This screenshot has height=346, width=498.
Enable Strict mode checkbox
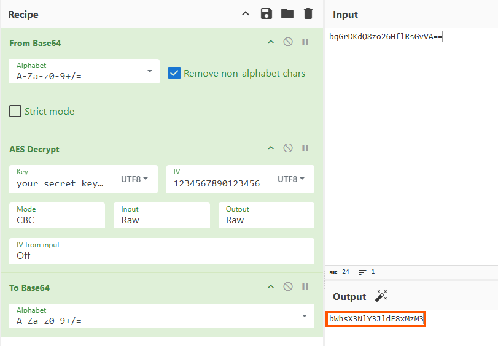tap(15, 112)
